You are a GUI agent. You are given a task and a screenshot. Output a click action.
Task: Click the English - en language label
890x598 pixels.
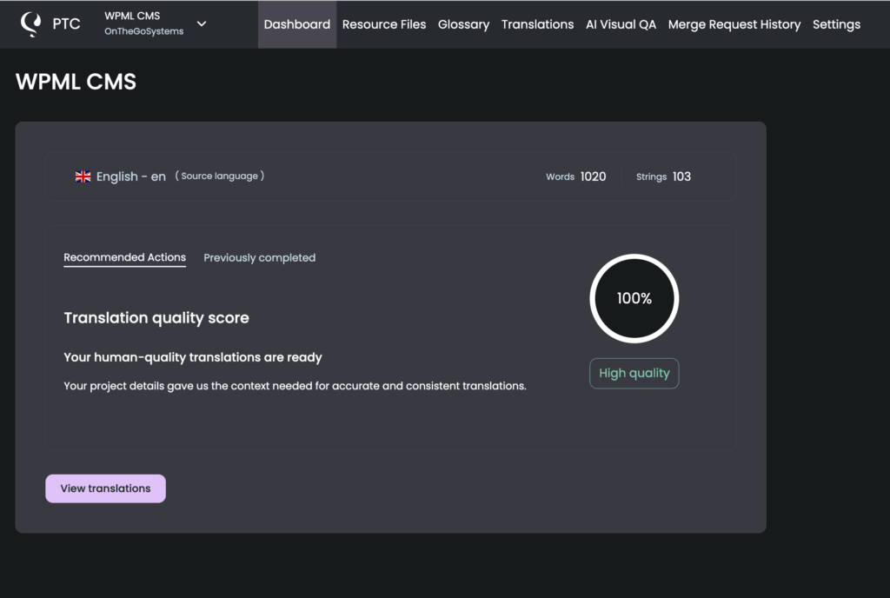[x=131, y=176]
